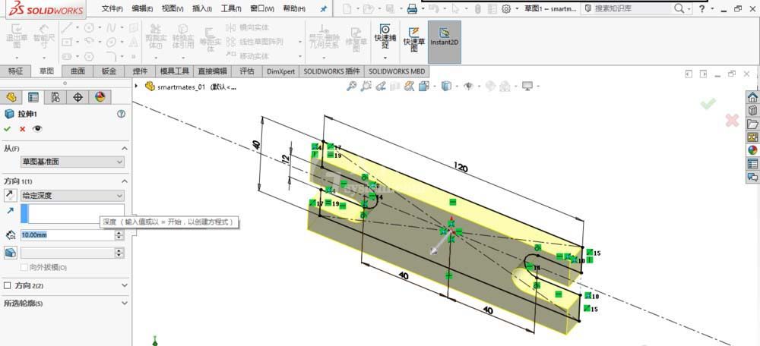
Task: Open the 草图基准面 start condition dropdown
Action: [x=72, y=162]
